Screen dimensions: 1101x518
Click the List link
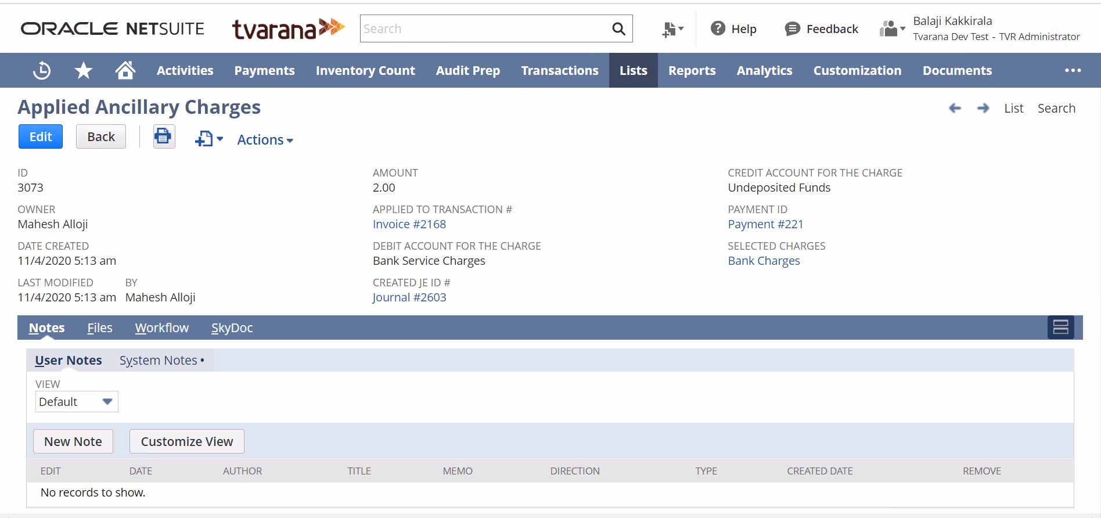(x=1014, y=108)
